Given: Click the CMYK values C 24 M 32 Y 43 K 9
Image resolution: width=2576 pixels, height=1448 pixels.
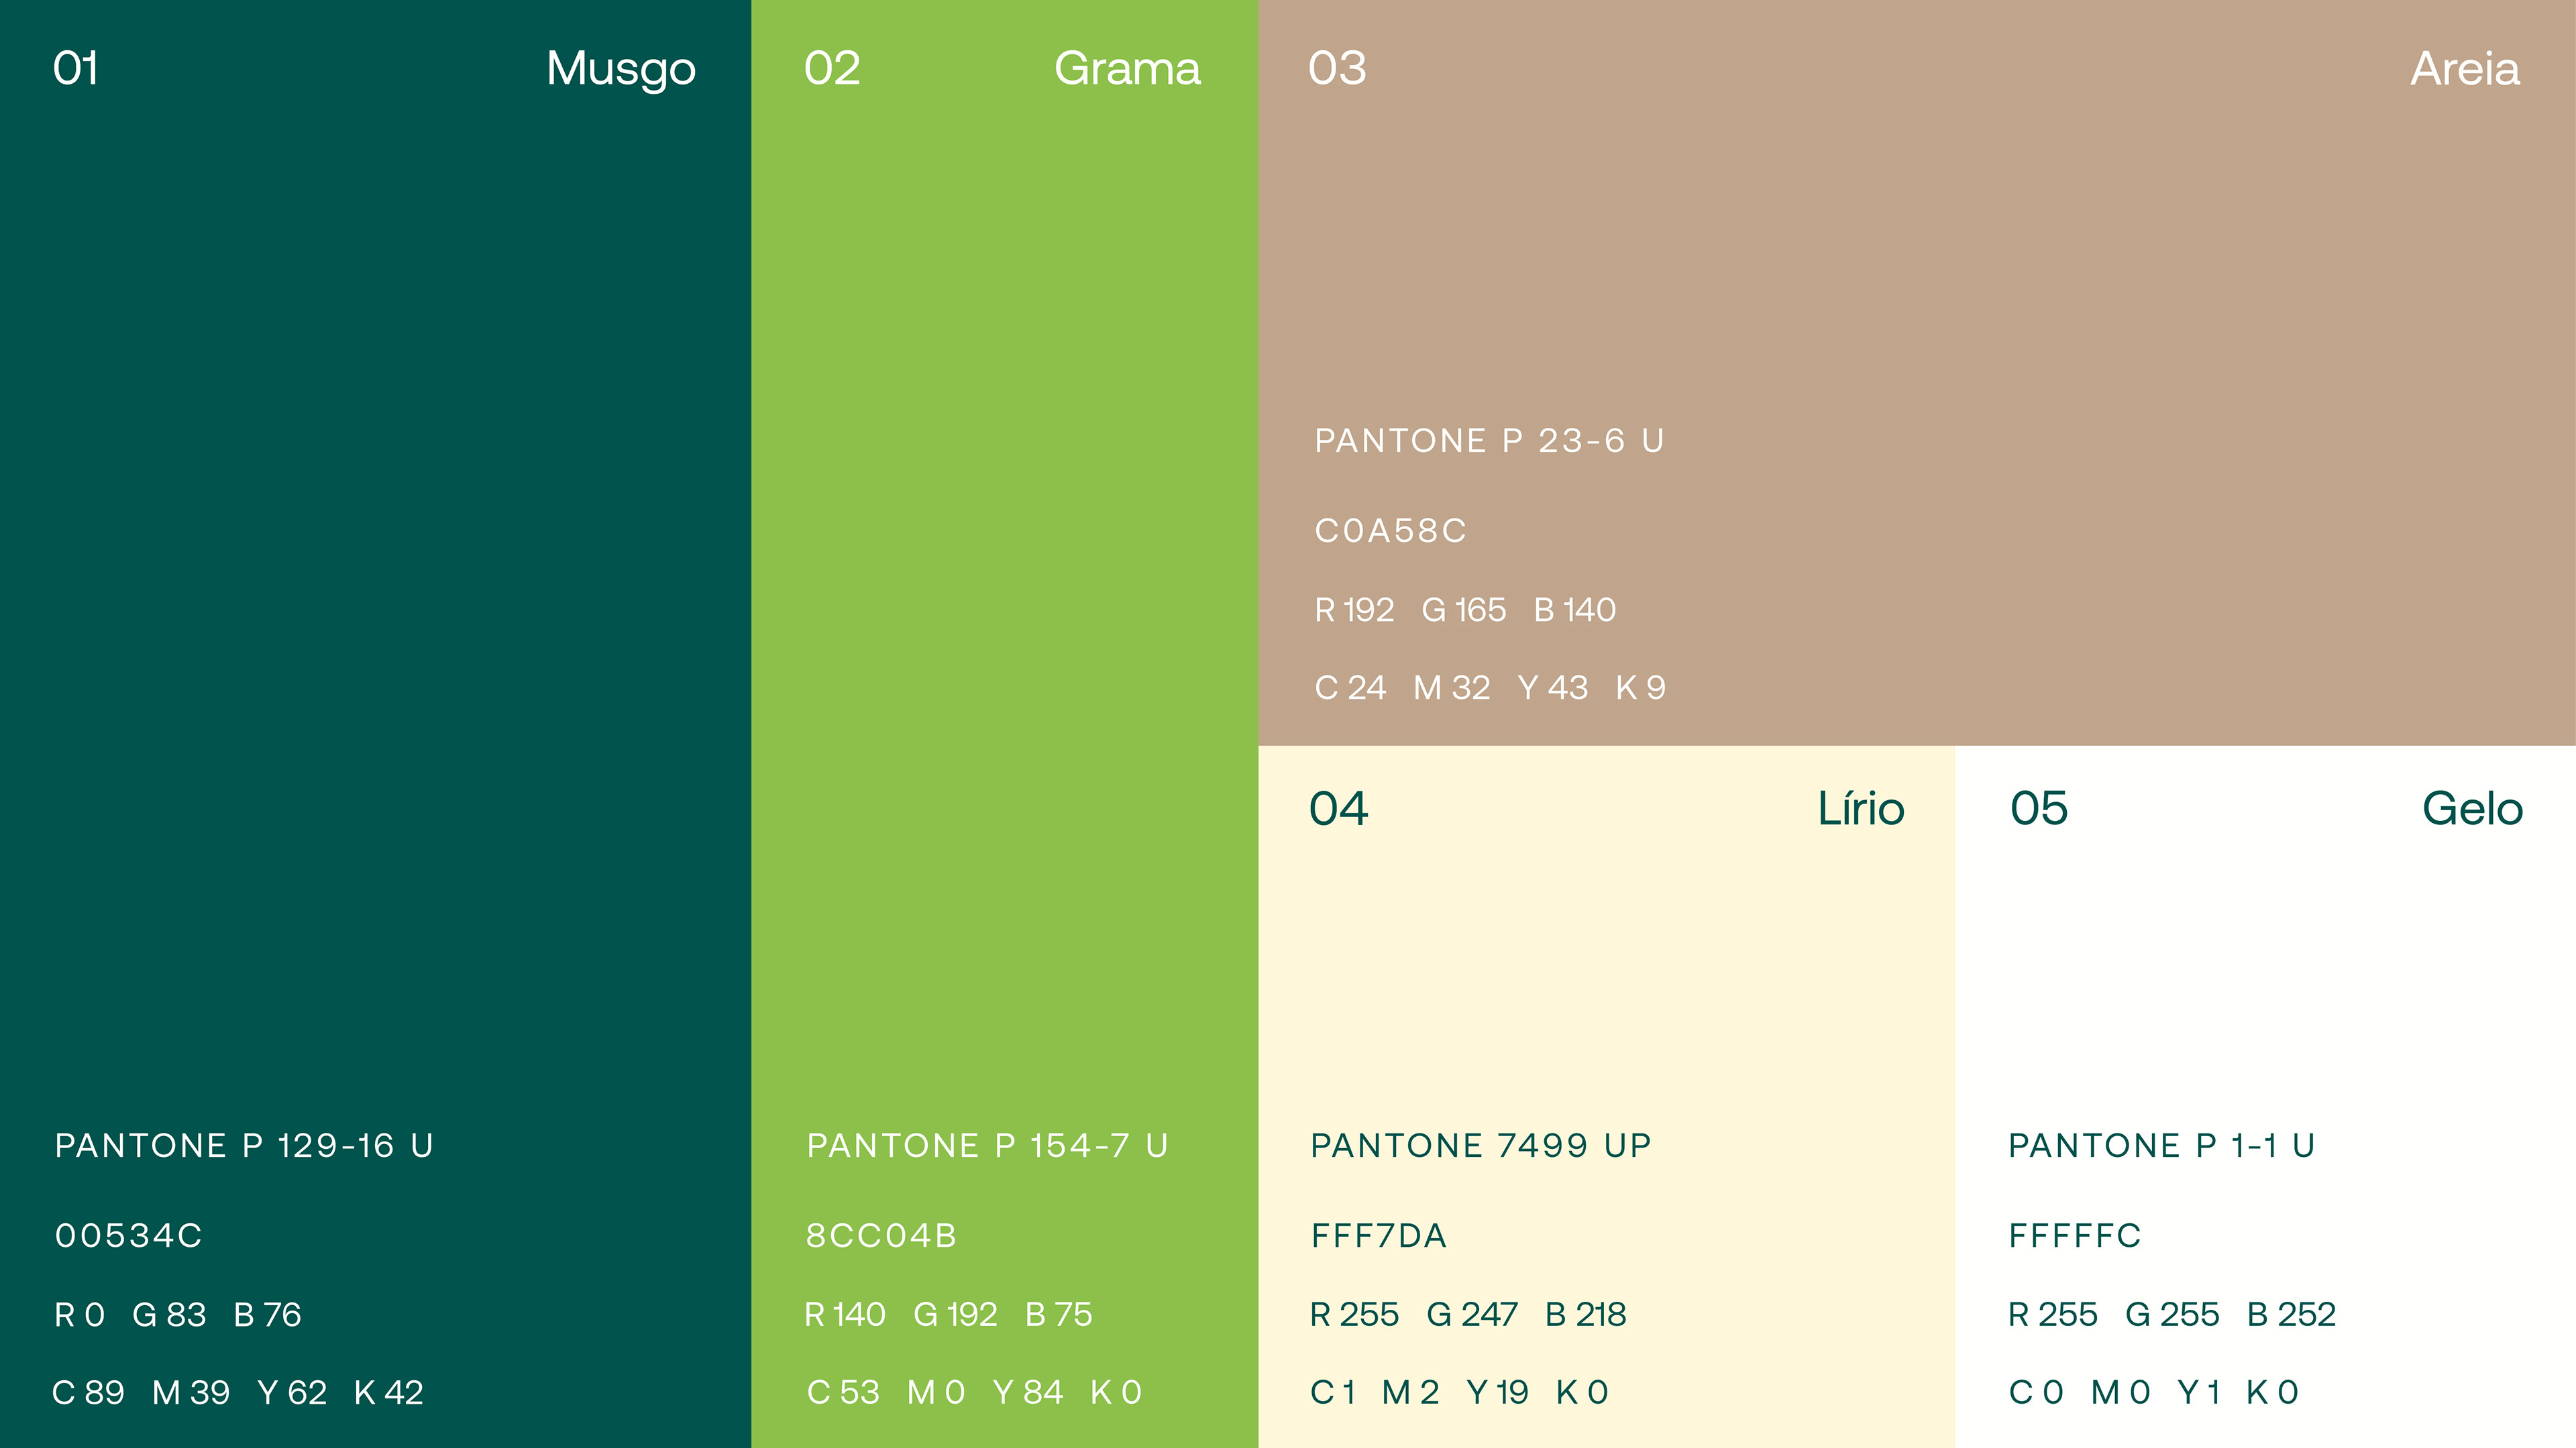Looking at the screenshot, I should point(1490,688).
